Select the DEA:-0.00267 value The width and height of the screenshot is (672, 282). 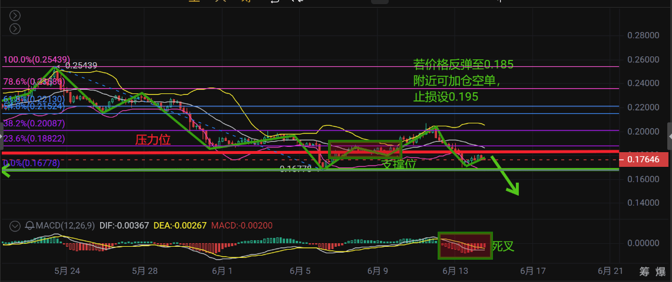click(x=181, y=225)
